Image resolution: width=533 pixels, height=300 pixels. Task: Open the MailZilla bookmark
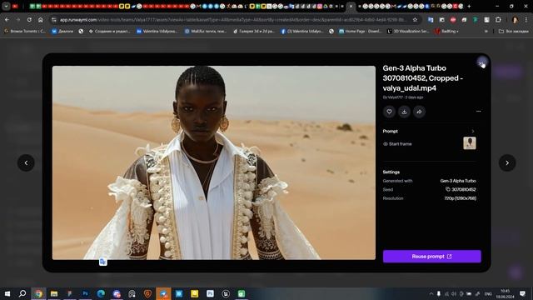206,31
